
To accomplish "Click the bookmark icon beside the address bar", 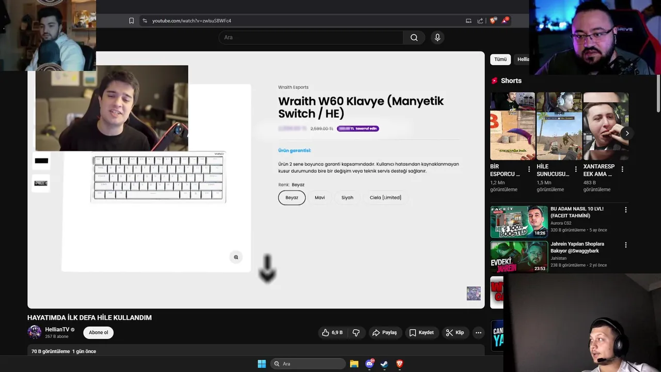I will [131, 21].
